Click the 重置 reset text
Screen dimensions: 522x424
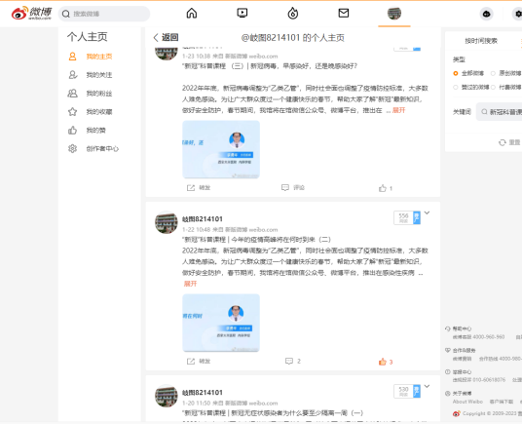pyautogui.click(x=514, y=142)
